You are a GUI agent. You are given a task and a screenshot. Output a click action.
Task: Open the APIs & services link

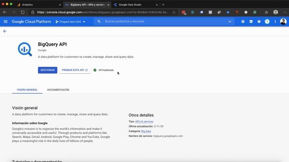tap(144, 121)
